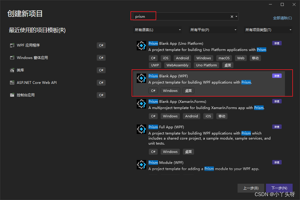Select Prism Full App (WPF) title

tap(166, 127)
